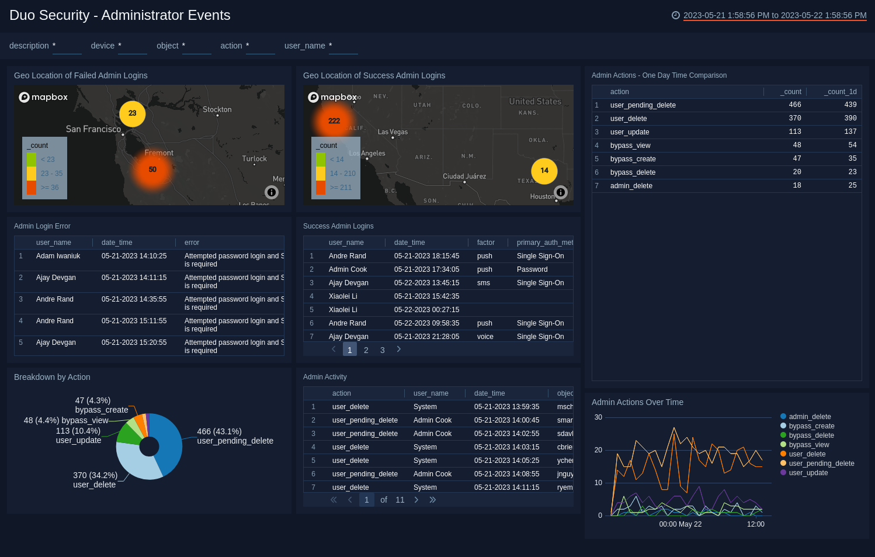Click the Mapbox logo on the success logins map
Screen dimensions: 875x557
coord(332,97)
